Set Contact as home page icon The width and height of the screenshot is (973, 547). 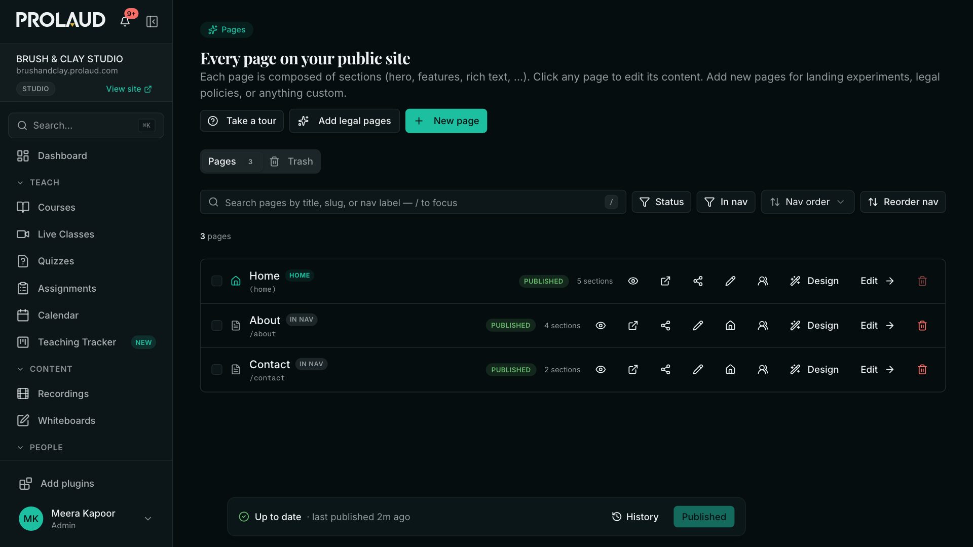coord(730,370)
